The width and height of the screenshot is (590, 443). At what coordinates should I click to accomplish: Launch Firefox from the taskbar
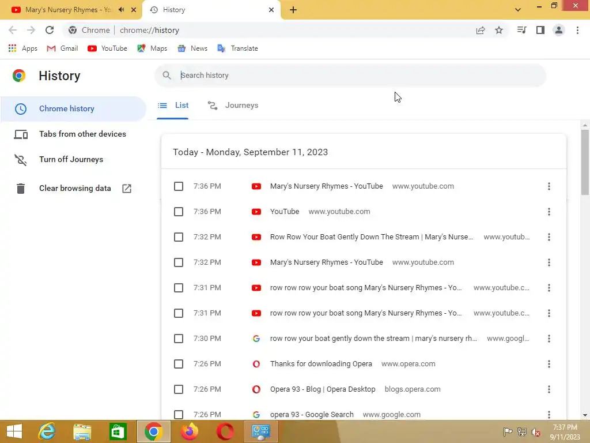click(x=189, y=431)
